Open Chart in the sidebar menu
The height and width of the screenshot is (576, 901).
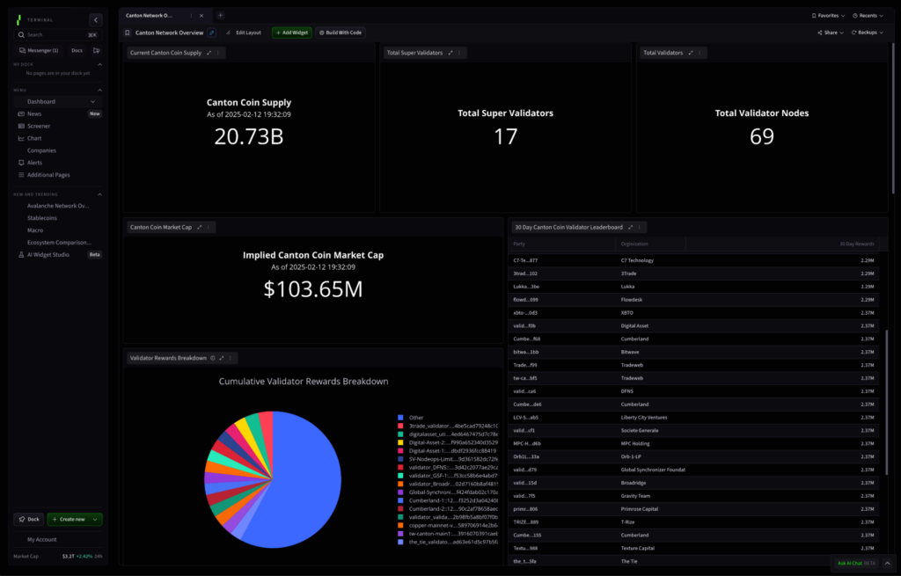coord(34,138)
